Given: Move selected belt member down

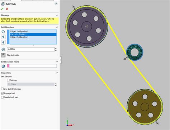Looking at the screenshot, I should pyautogui.click(x=3, y=42).
